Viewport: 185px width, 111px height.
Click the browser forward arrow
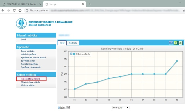[9, 10]
